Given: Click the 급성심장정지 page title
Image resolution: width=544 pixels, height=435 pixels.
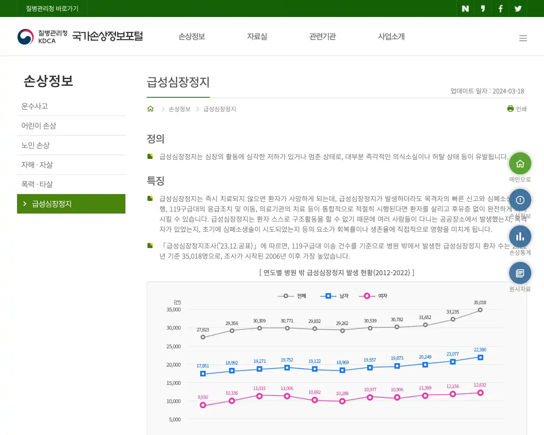Looking at the screenshot, I should click(178, 82).
